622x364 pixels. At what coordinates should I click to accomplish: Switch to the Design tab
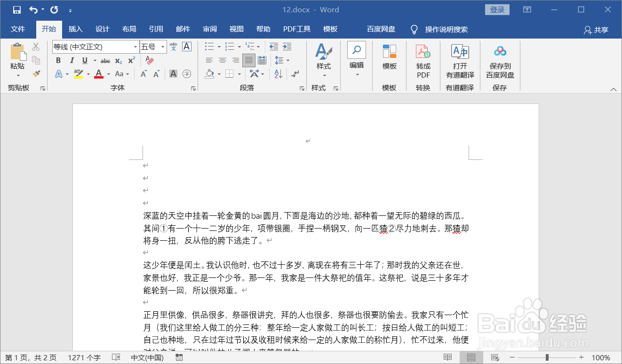[x=102, y=29]
